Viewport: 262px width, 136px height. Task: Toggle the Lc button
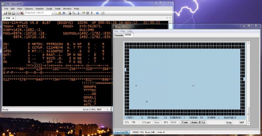point(204,122)
